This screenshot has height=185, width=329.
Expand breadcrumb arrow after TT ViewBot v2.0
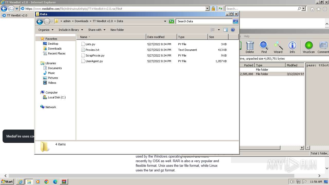click(x=115, y=21)
